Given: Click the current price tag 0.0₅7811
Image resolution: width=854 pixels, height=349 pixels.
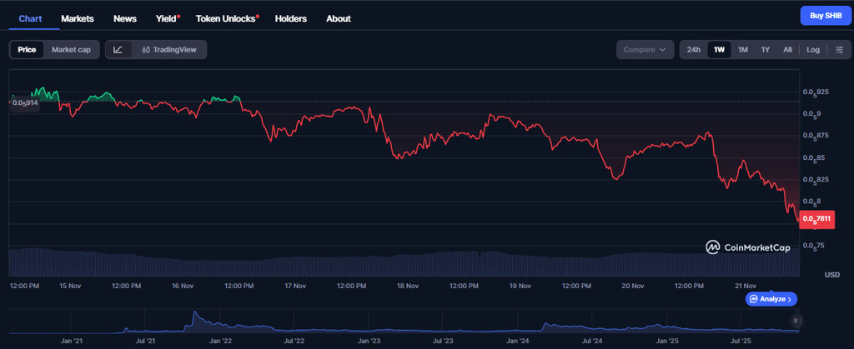Looking at the screenshot, I should [817, 220].
